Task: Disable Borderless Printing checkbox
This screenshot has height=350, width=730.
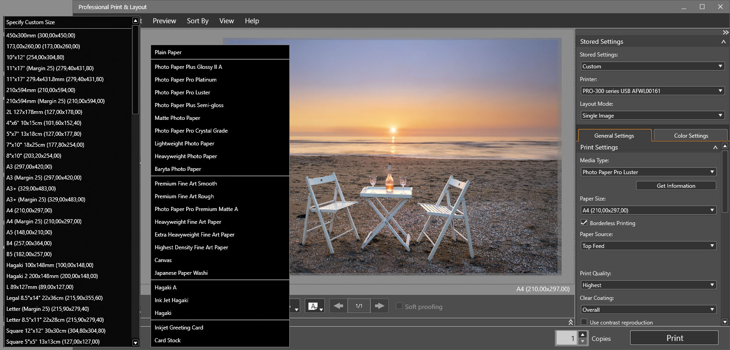Action: click(x=584, y=223)
